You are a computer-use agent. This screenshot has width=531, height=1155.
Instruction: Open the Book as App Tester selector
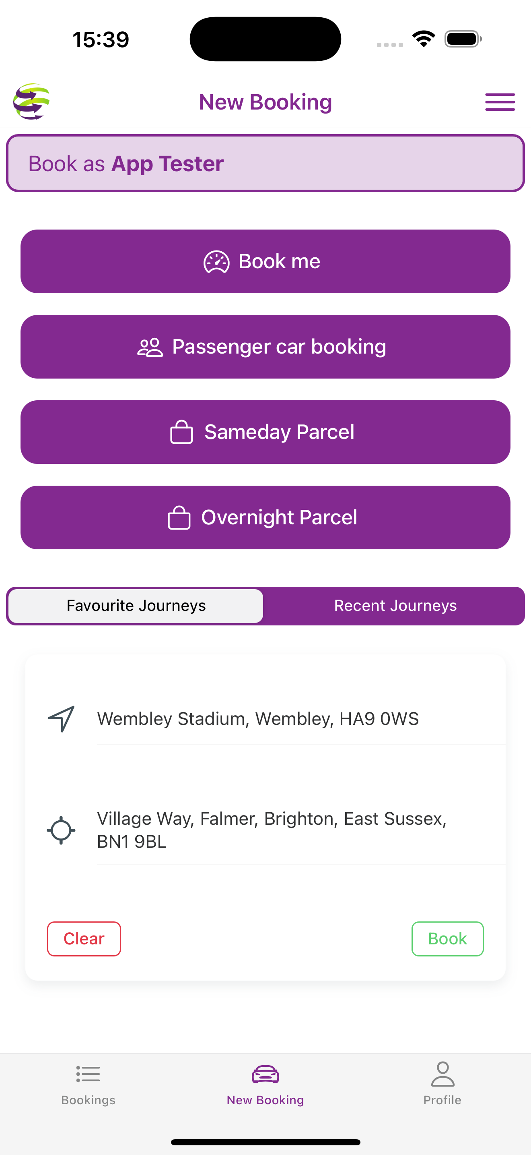[x=265, y=163]
